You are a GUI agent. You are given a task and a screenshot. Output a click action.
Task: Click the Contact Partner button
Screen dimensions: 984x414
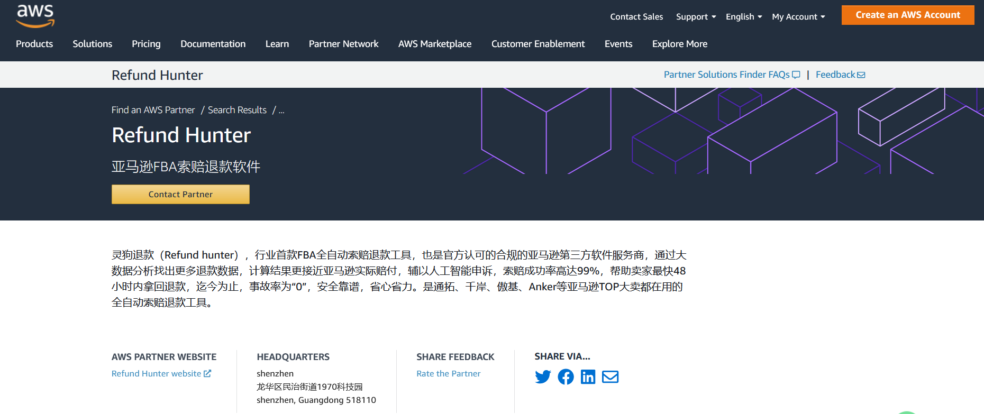[180, 194]
